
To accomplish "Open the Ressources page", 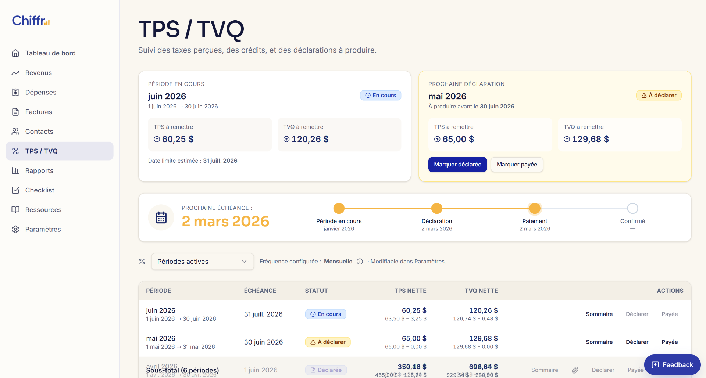I will tap(60, 210).
